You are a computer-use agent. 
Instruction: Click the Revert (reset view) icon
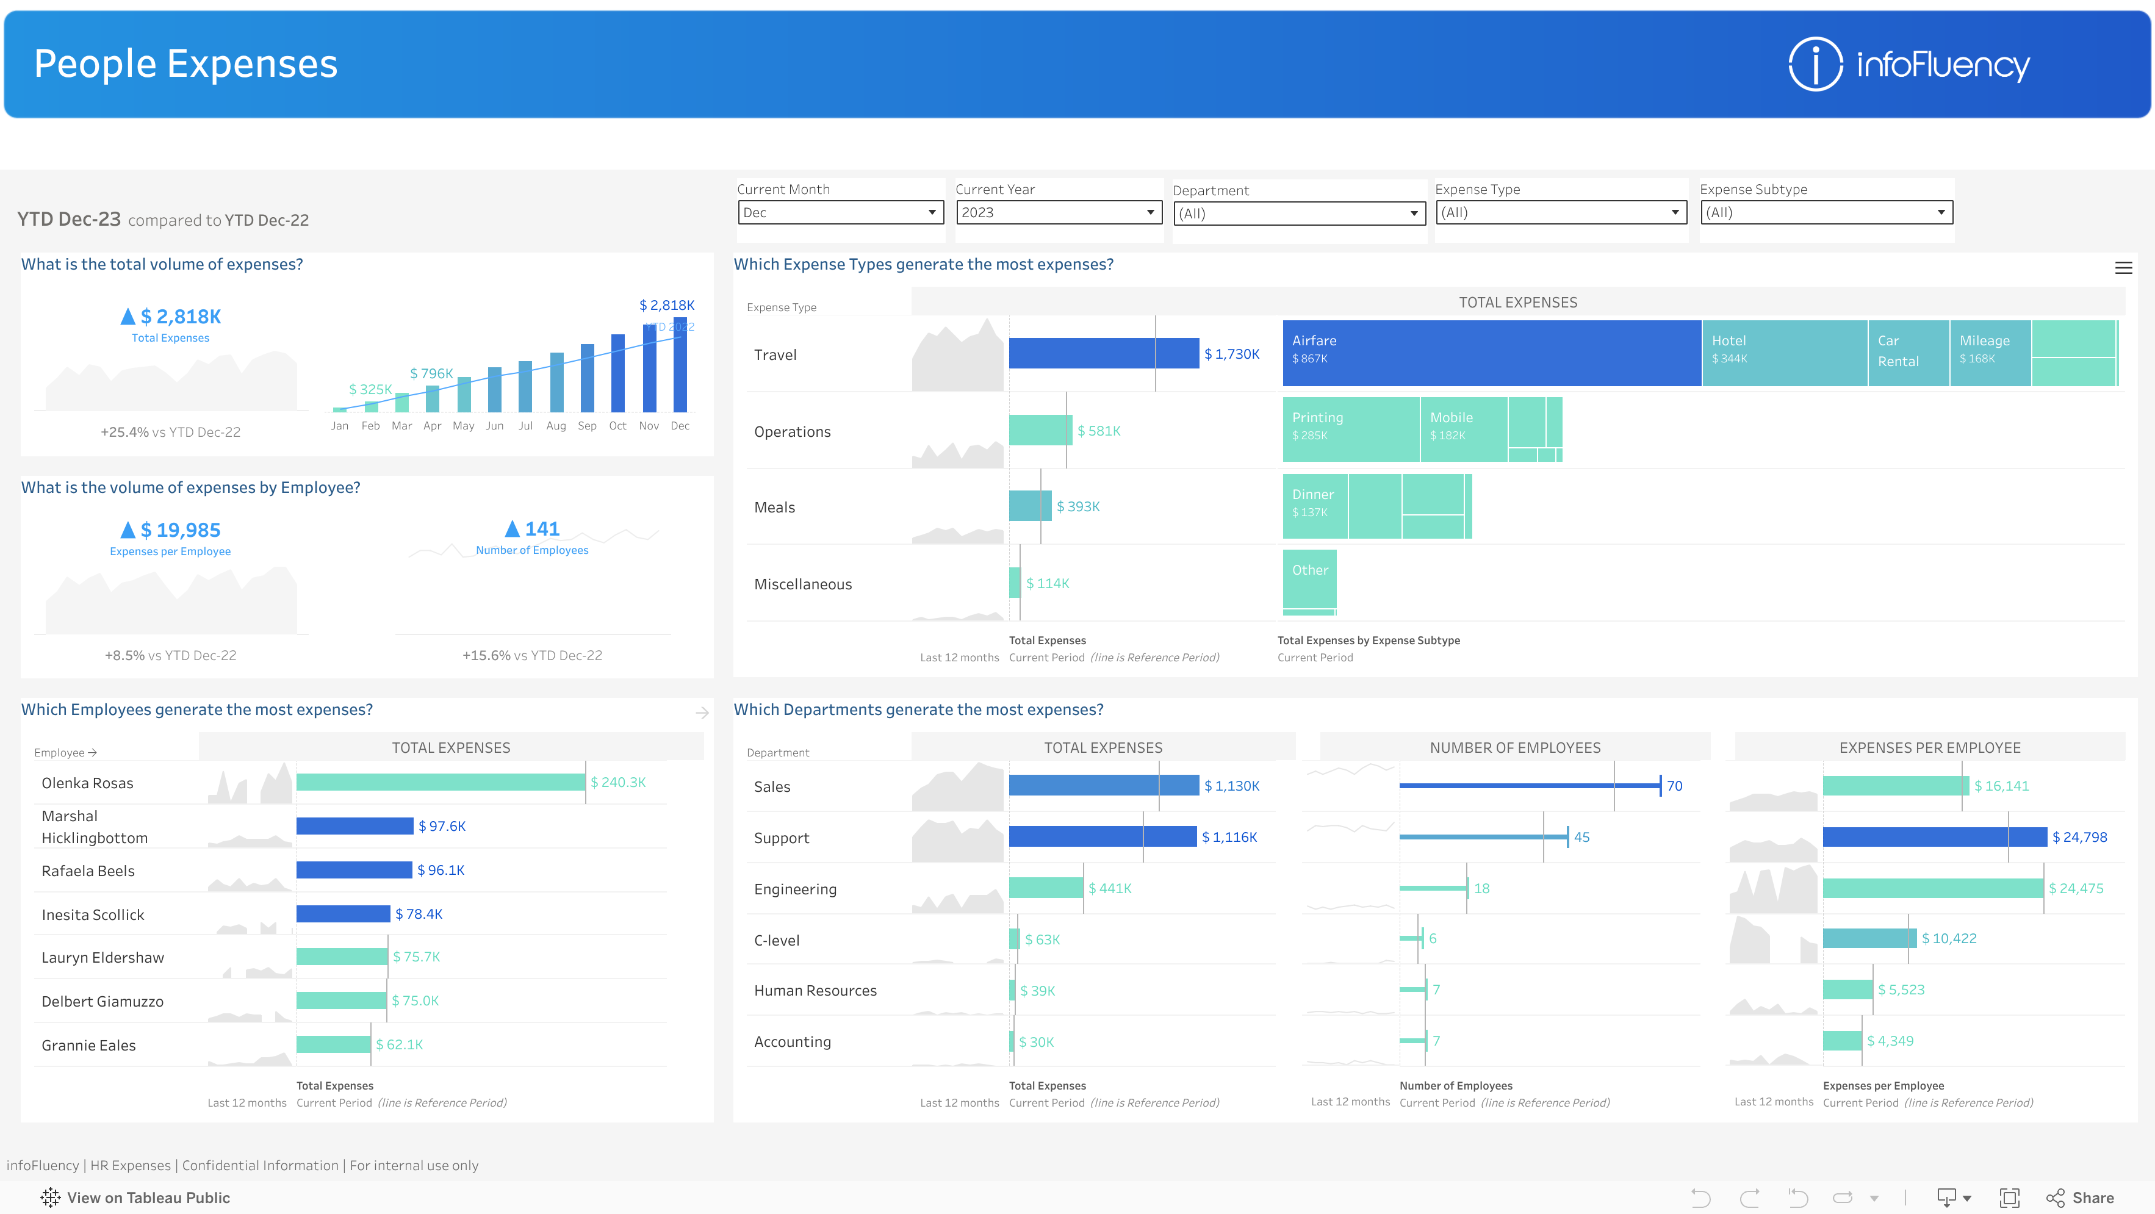pyautogui.click(x=1798, y=1198)
